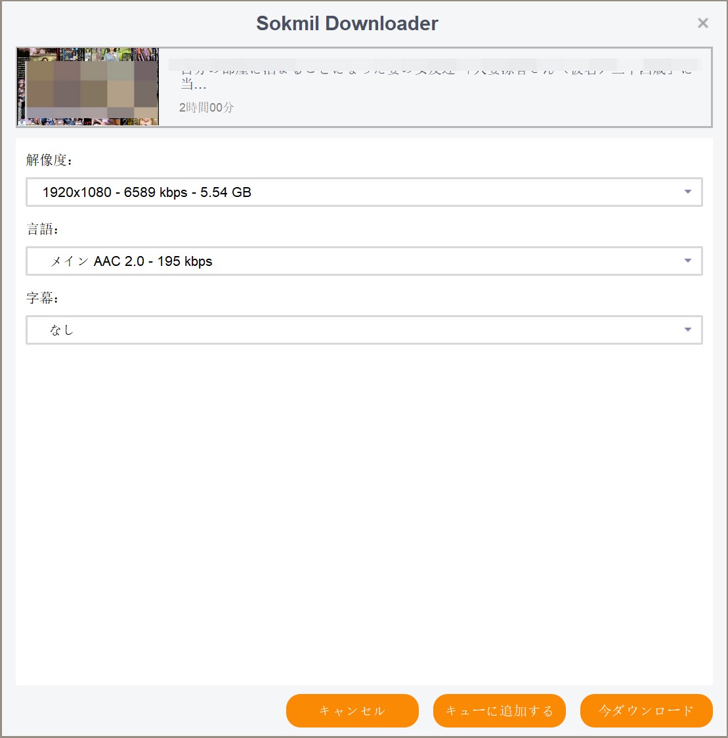This screenshot has width=728, height=738.
Task: Open the subtitle dropdown showing なし
Action: [x=364, y=330]
